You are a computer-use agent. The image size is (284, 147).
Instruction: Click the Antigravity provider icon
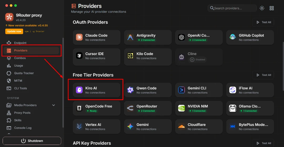pyautogui.click(x=130, y=37)
